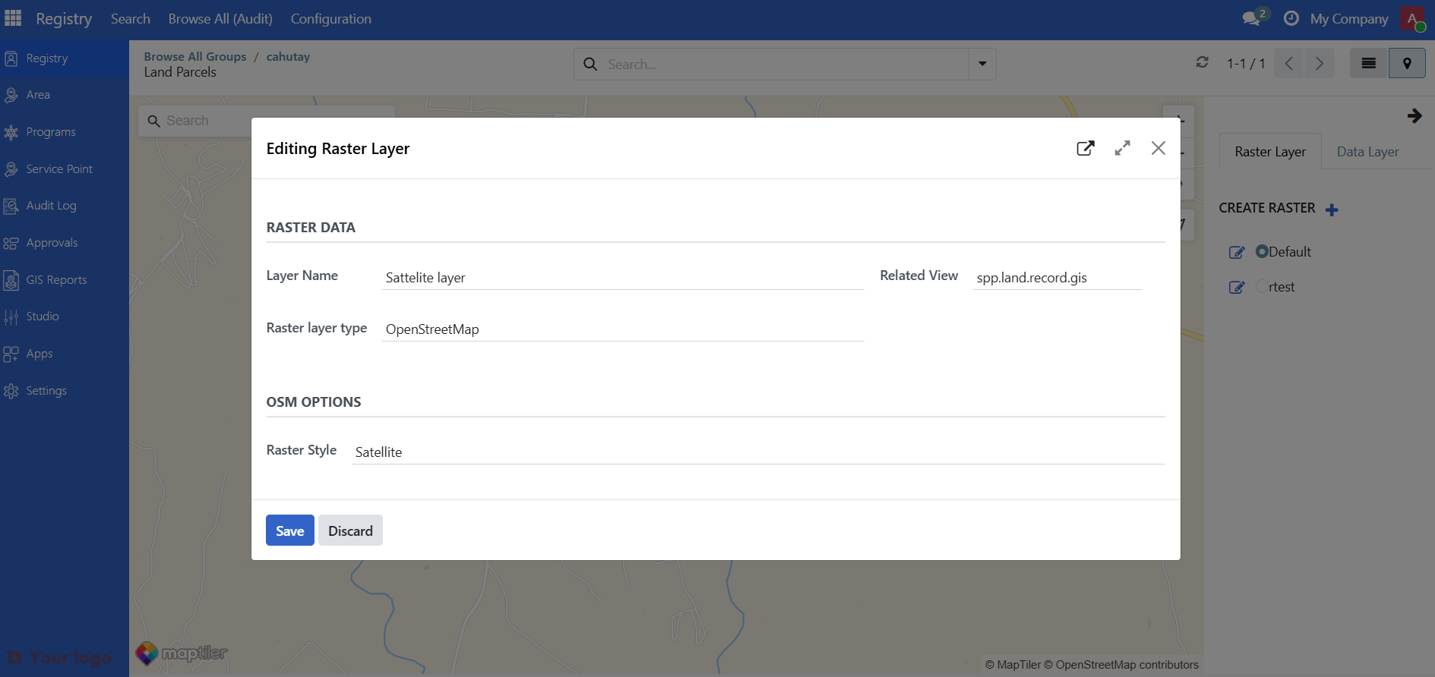This screenshot has height=677, width=1435.
Task: Click the cahutay breadcrumb text
Action: tap(288, 57)
